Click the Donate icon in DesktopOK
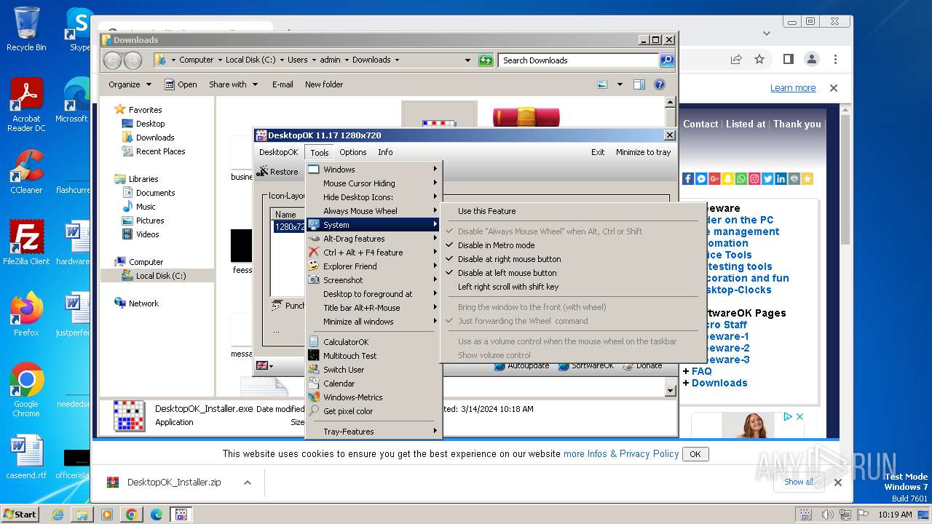This screenshot has width=932, height=524. click(628, 366)
